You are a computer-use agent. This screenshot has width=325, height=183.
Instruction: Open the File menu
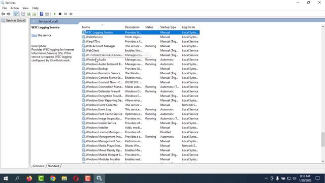pos(5,8)
